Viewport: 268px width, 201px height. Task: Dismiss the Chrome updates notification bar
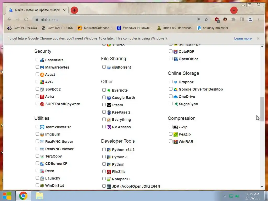(x=258, y=38)
